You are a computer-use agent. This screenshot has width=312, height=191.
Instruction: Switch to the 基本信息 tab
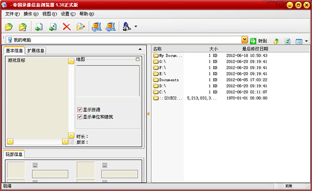[14, 50]
